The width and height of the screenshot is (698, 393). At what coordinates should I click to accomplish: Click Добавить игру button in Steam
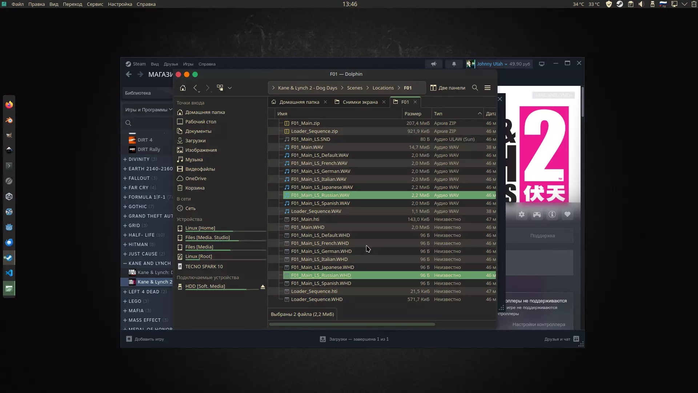pos(145,339)
